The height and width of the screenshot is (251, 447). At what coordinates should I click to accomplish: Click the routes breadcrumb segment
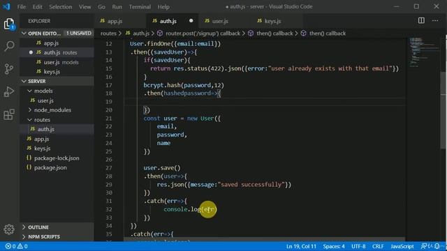108,33
